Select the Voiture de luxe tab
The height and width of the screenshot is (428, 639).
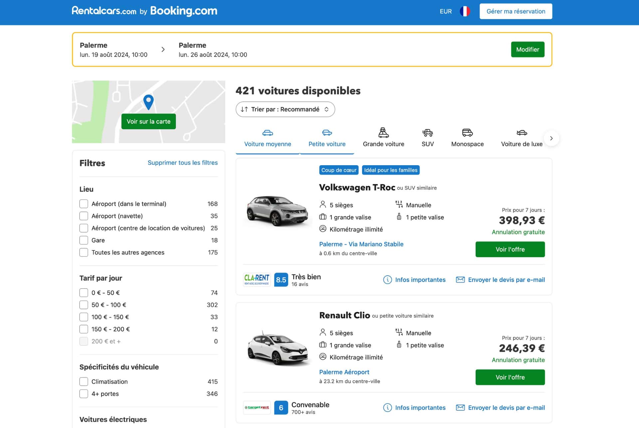(x=522, y=138)
